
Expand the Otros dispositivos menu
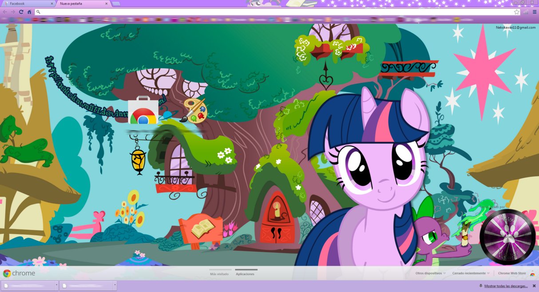click(x=430, y=273)
